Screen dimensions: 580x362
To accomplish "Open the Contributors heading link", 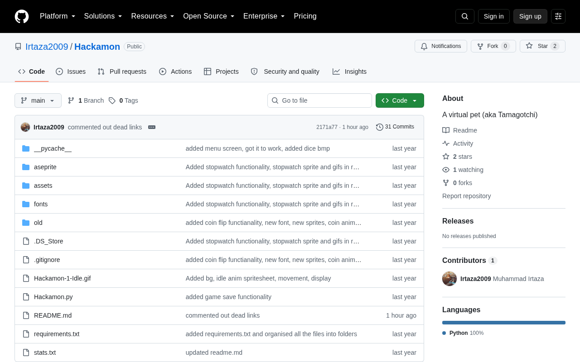I will 470,261.
